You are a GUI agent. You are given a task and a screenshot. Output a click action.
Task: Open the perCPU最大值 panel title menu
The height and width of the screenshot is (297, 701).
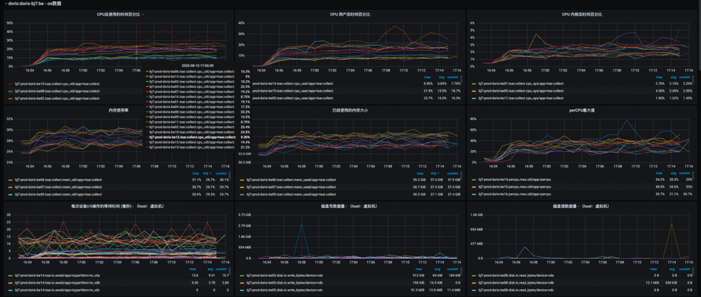click(x=581, y=110)
